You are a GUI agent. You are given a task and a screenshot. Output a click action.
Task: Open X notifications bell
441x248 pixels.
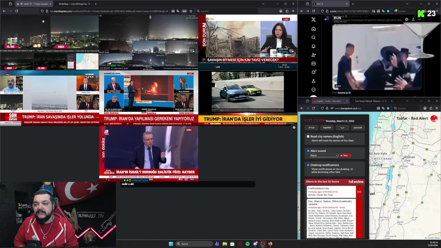pos(313,46)
